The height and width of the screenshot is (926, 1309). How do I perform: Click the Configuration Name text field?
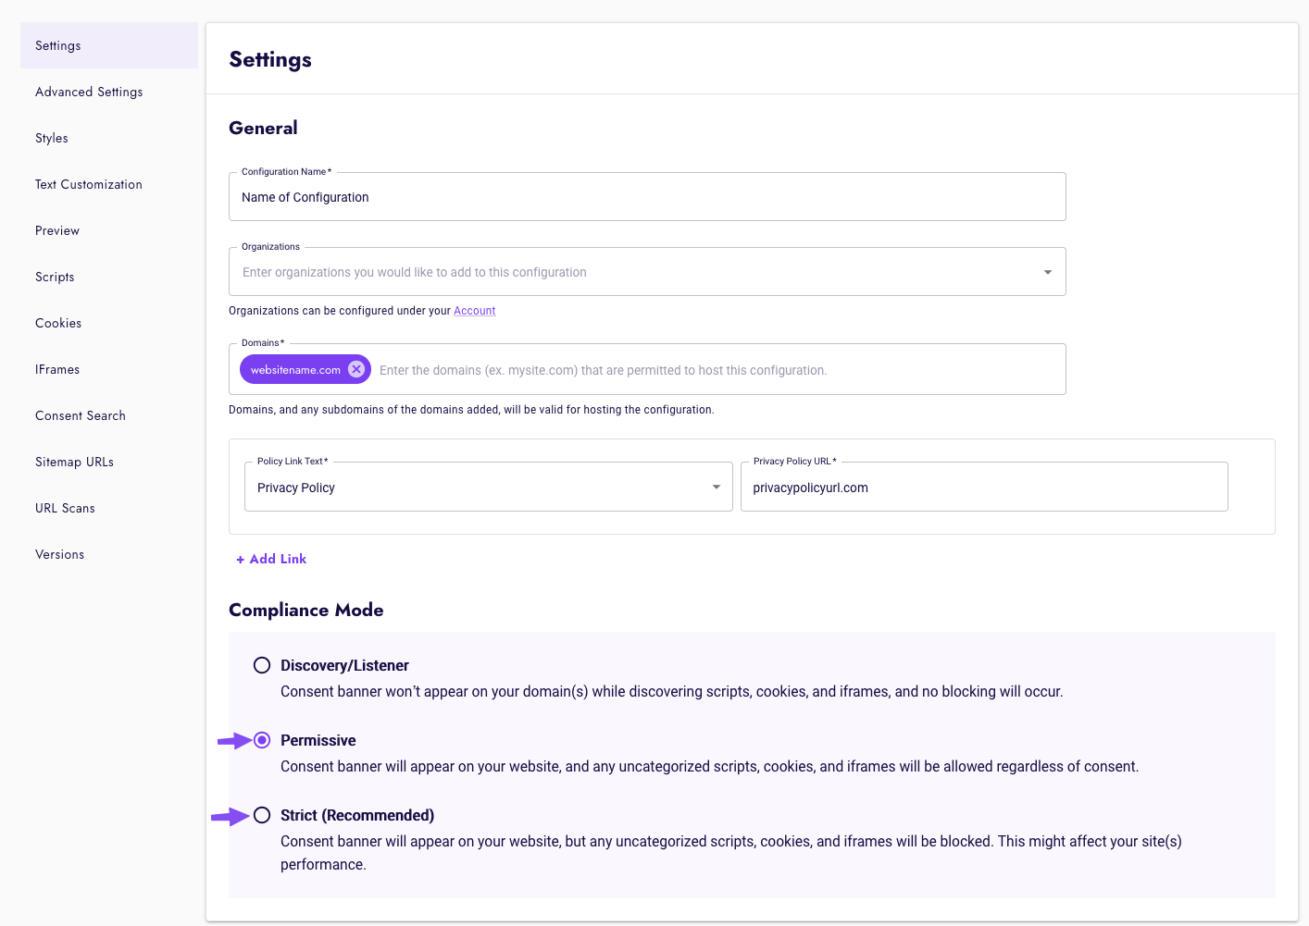[647, 197]
